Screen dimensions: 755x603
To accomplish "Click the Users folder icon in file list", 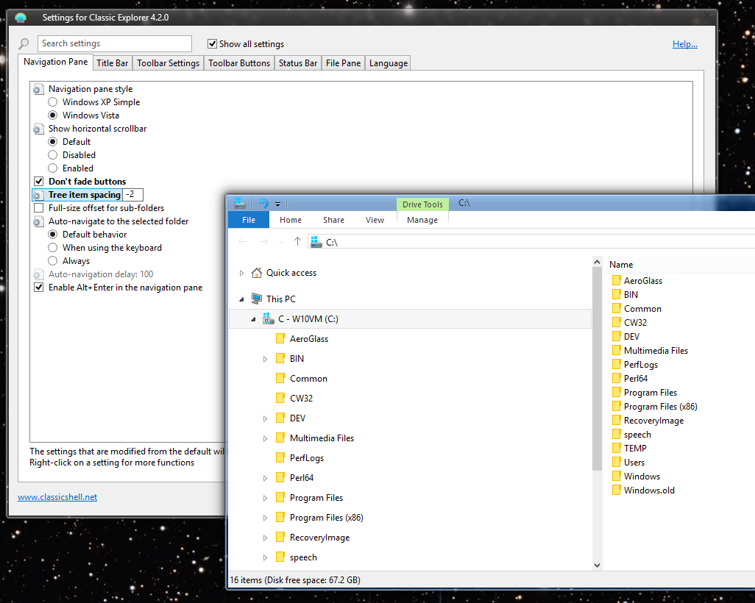I will (x=617, y=462).
